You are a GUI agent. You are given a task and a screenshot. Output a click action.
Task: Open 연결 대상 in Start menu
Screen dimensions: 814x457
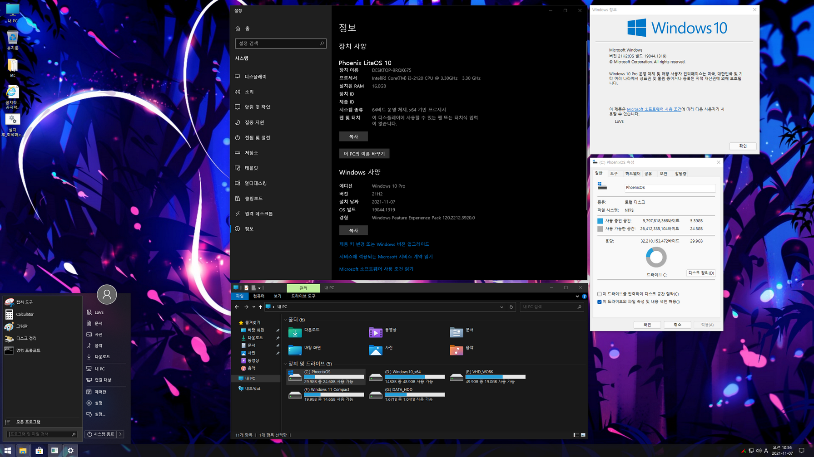pyautogui.click(x=106, y=380)
